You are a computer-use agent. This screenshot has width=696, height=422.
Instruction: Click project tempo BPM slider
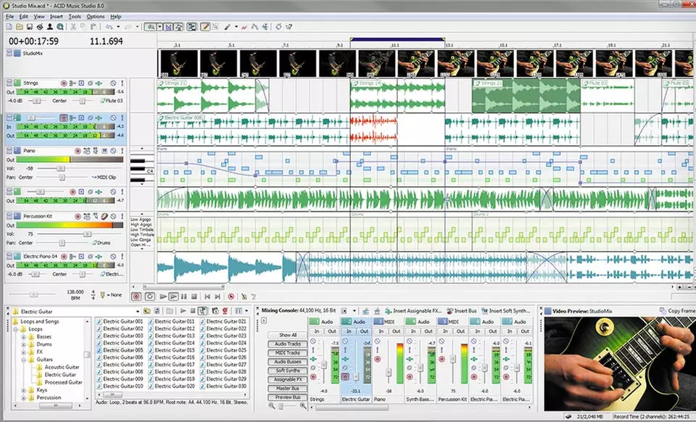33,294
